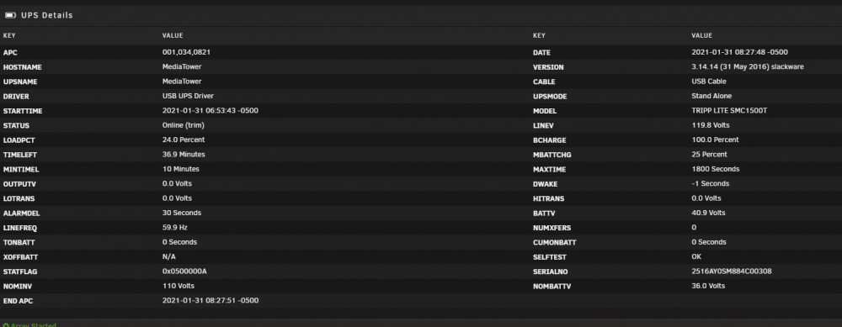Viewport: 842px width, 327px height.
Task: Click the right VALUE column header
Action: pos(702,36)
